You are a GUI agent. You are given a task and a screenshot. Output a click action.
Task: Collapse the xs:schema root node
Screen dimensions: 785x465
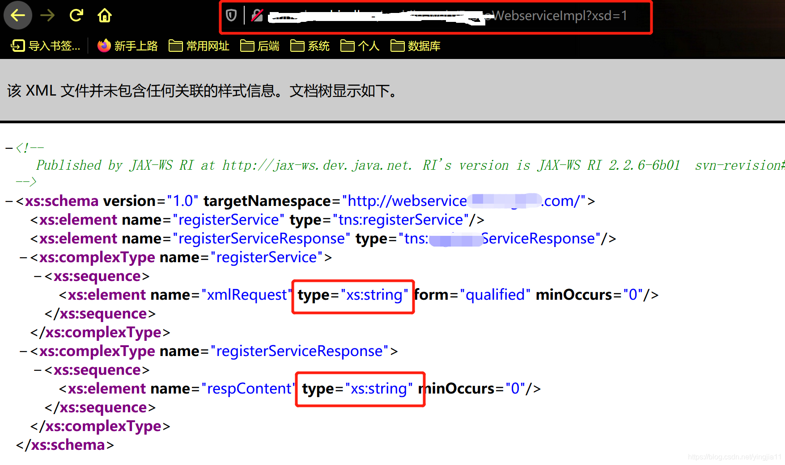click(x=8, y=201)
